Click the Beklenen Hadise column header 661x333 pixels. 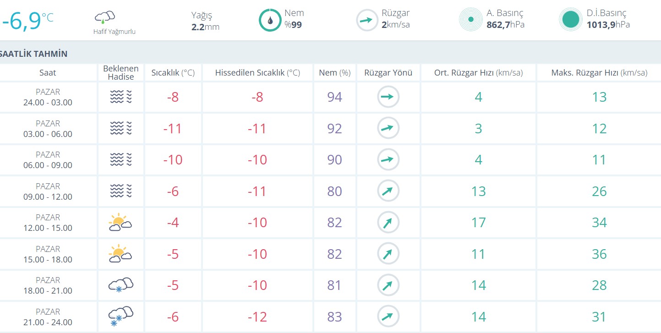pos(121,73)
